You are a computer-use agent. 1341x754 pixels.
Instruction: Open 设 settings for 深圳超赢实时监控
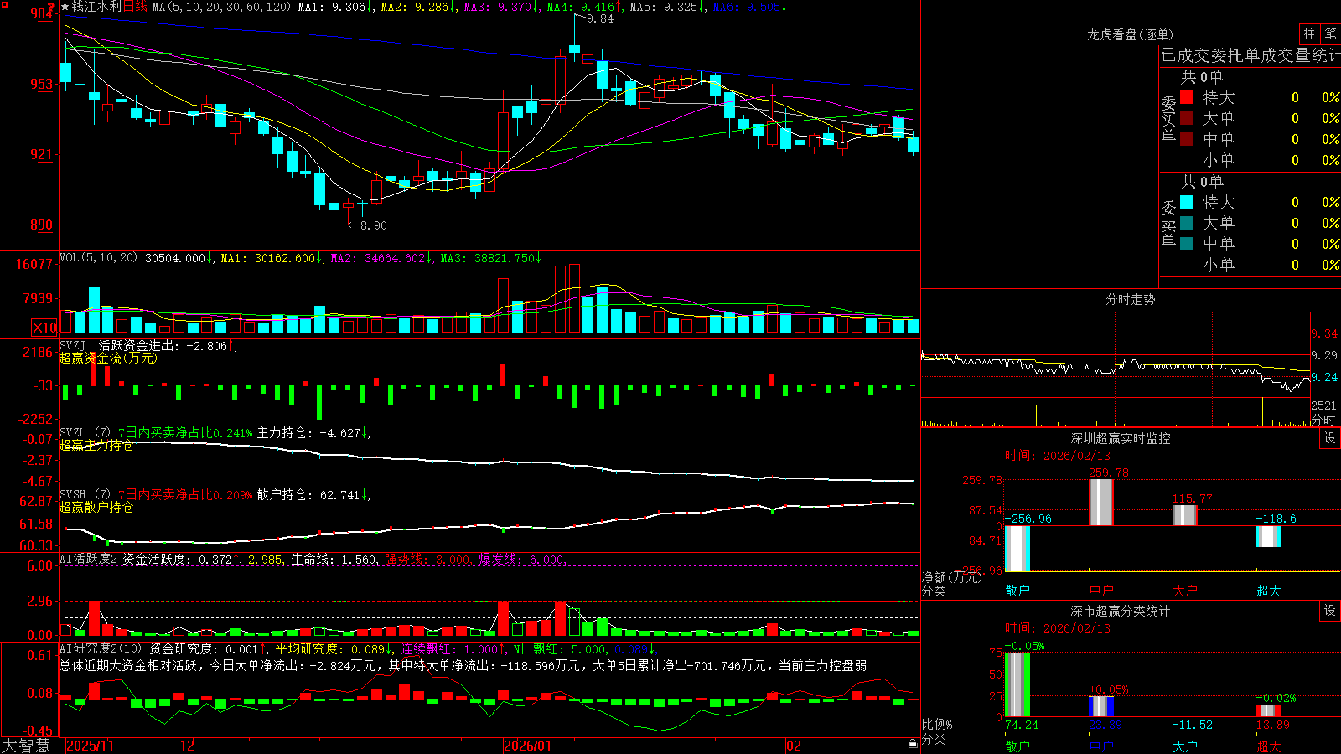pyautogui.click(x=1330, y=438)
